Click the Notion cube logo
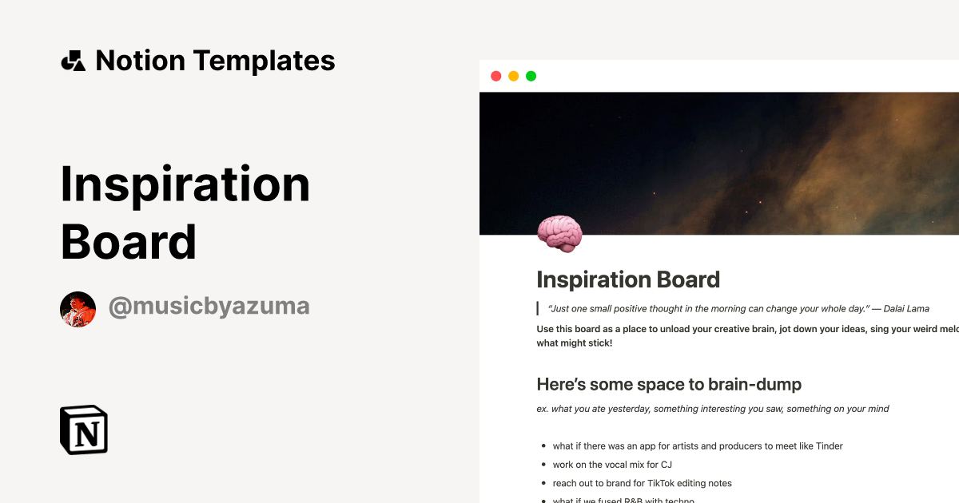This screenshot has width=959, height=503. 84,430
